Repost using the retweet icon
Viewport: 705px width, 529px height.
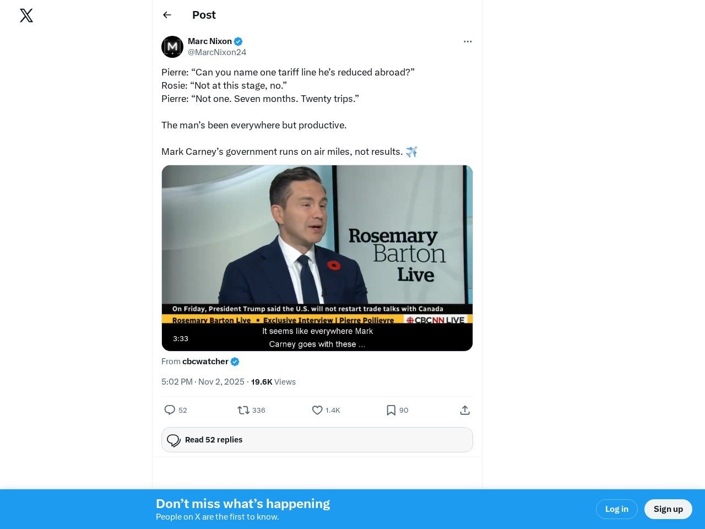[x=243, y=410]
